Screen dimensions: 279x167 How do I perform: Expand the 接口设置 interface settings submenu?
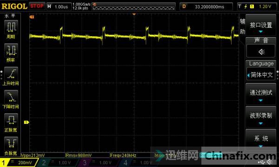(x=261, y=25)
